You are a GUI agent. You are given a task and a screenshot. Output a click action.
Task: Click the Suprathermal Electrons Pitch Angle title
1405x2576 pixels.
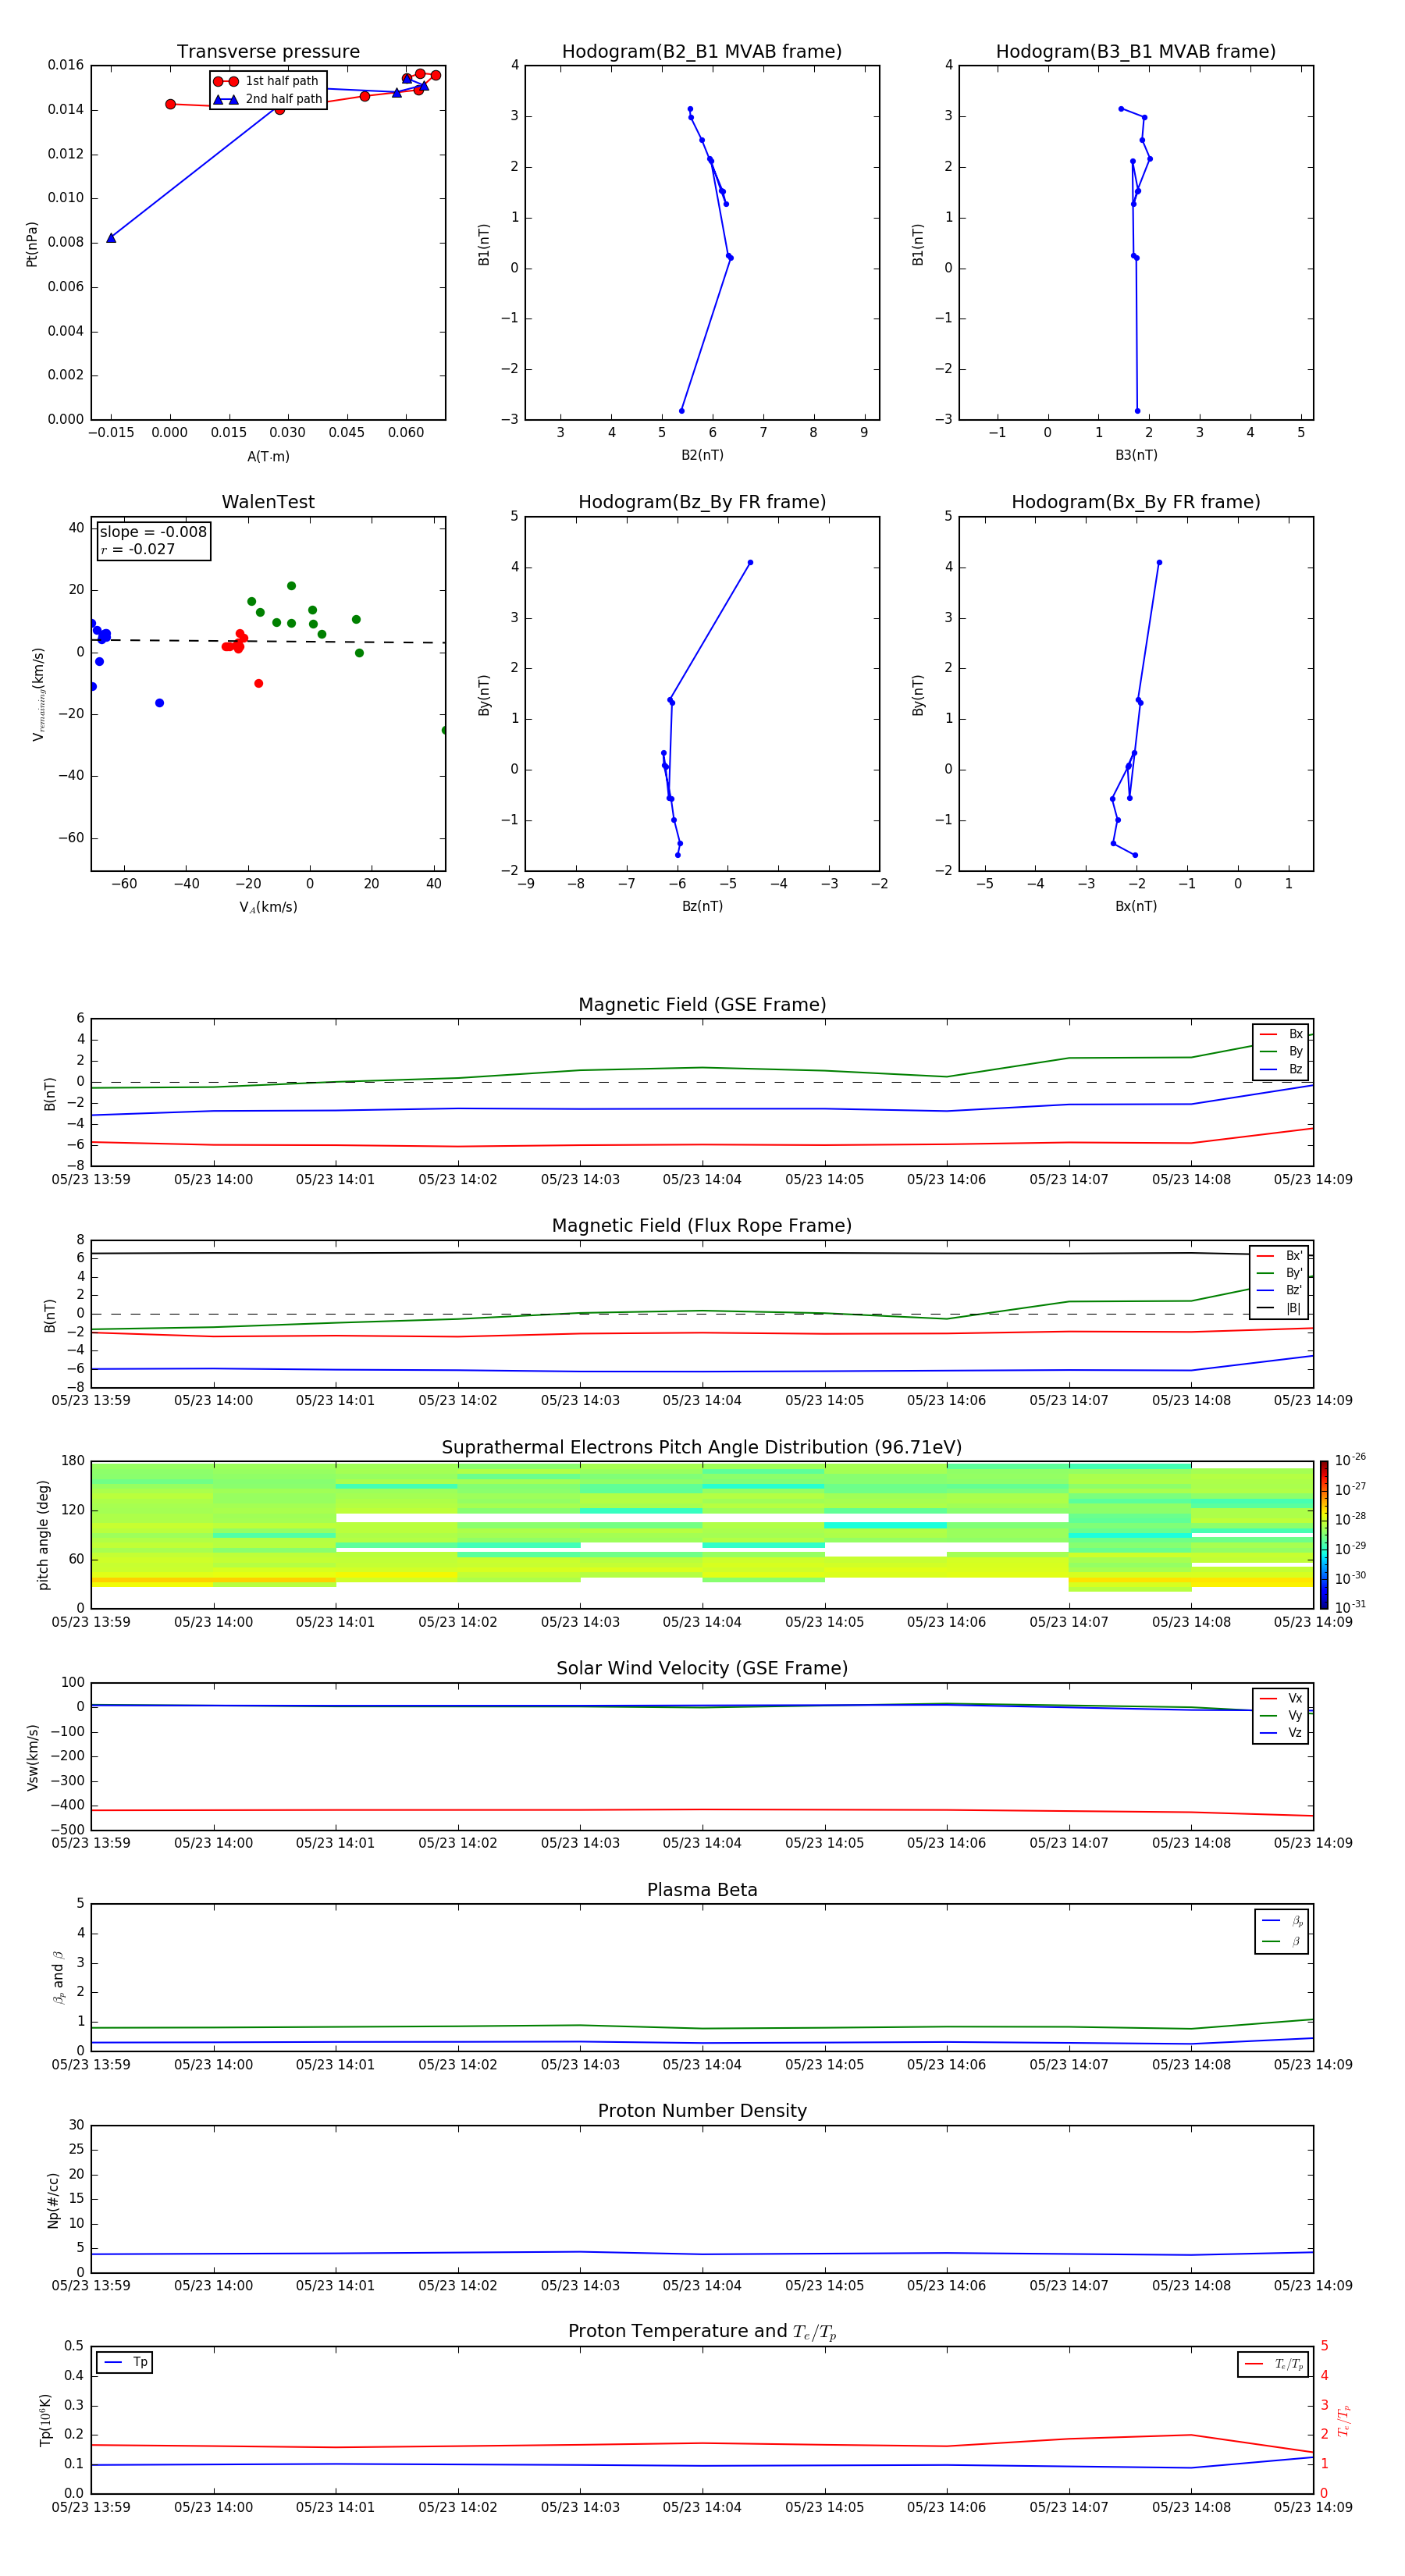(x=702, y=1447)
